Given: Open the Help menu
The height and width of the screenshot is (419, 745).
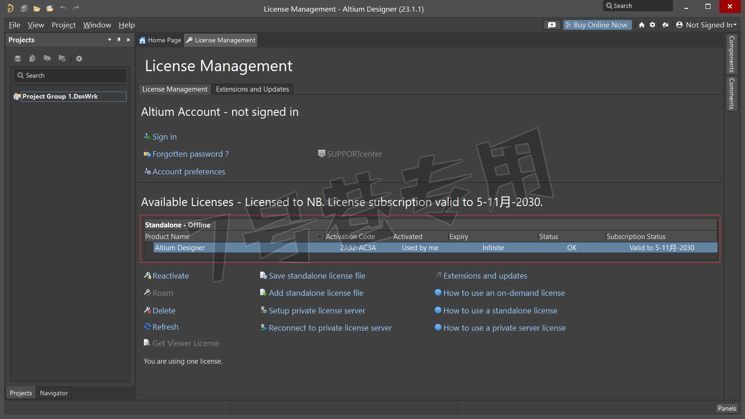Looking at the screenshot, I should [x=127, y=25].
